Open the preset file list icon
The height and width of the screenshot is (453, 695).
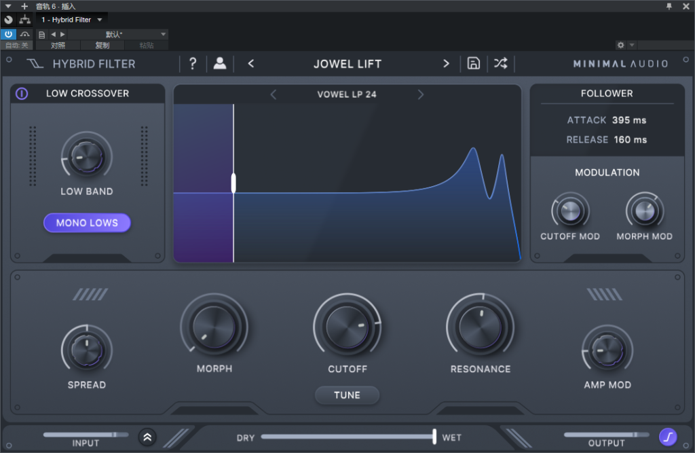41,35
